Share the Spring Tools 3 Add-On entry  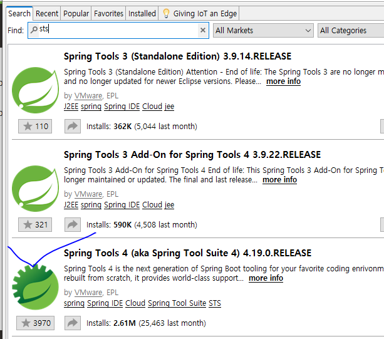coord(73,224)
